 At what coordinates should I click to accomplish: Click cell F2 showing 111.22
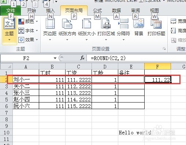(x=157, y=80)
